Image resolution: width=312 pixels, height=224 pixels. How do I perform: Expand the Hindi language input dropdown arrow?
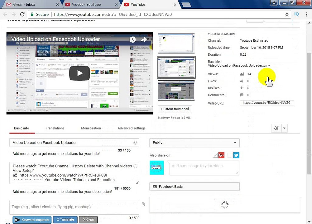click(x=284, y=128)
